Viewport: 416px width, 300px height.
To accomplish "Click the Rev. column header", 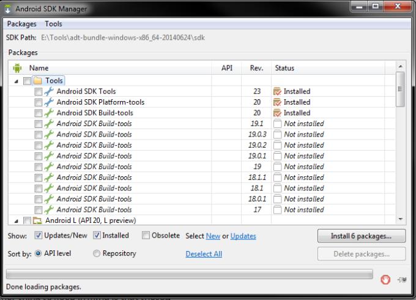I will point(256,68).
